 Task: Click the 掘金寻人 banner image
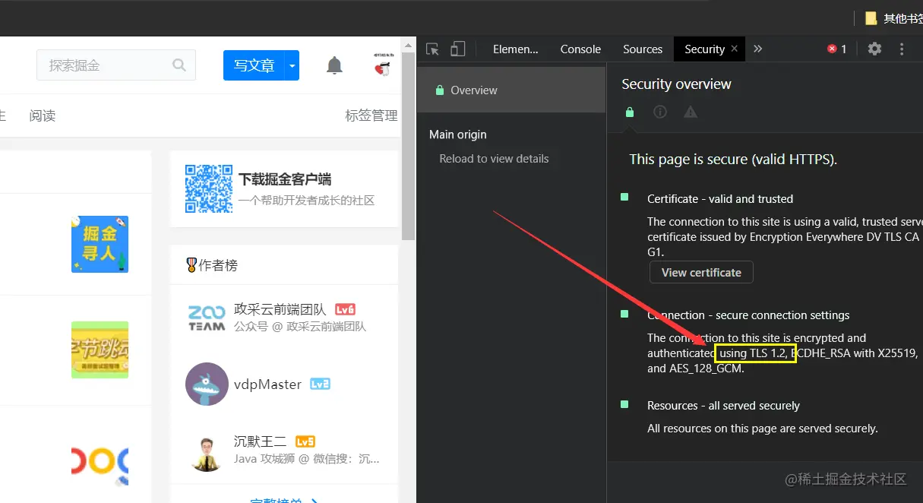click(100, 244)
